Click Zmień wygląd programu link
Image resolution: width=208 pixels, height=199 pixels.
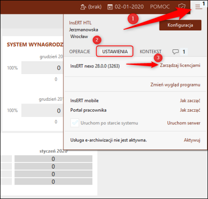tap(175, 85)
